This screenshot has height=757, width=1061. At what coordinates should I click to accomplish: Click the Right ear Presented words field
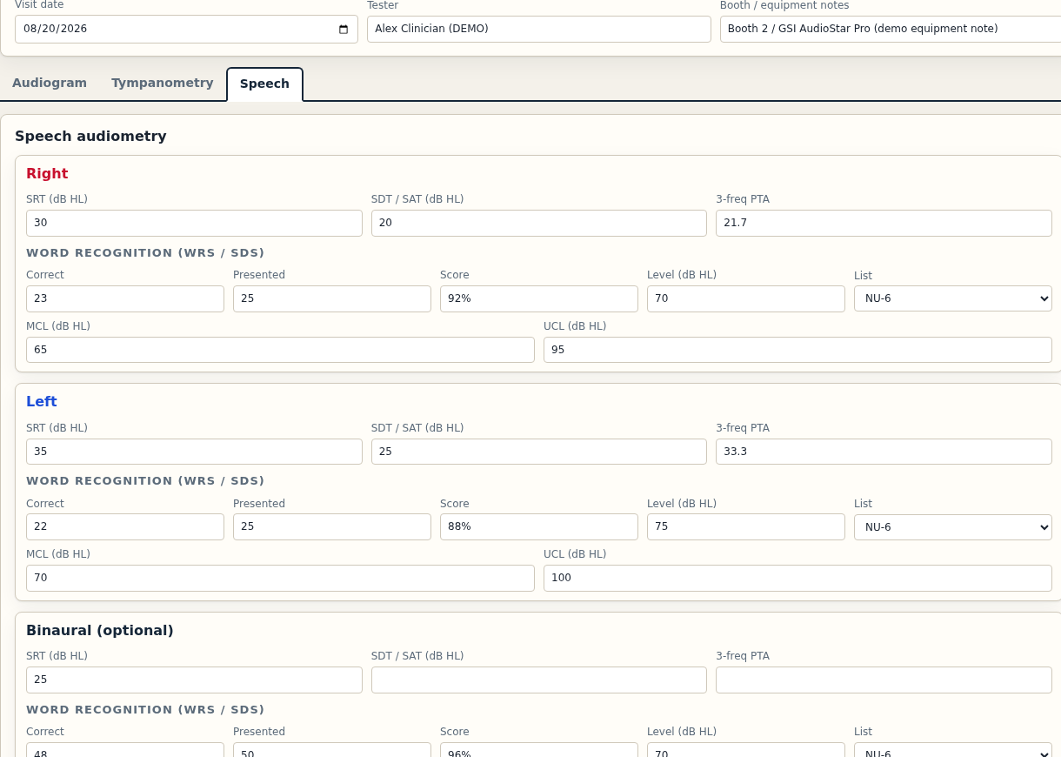click(x=332, y=298)
